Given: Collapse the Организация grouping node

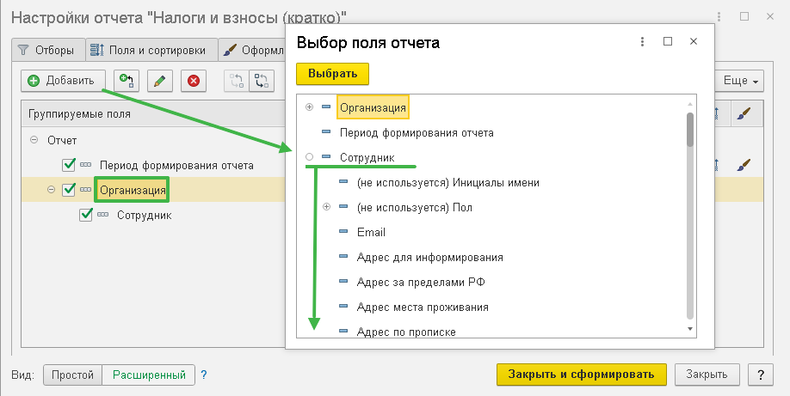Looking at the screenshot, I should 51,190.
